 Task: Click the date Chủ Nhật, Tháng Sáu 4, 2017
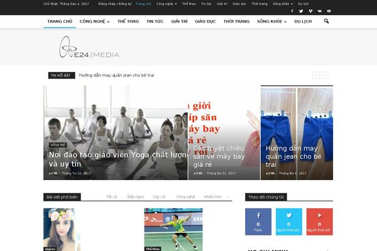(66, 4)
